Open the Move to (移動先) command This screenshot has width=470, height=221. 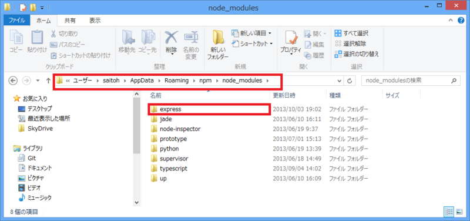tap(127, 42)
